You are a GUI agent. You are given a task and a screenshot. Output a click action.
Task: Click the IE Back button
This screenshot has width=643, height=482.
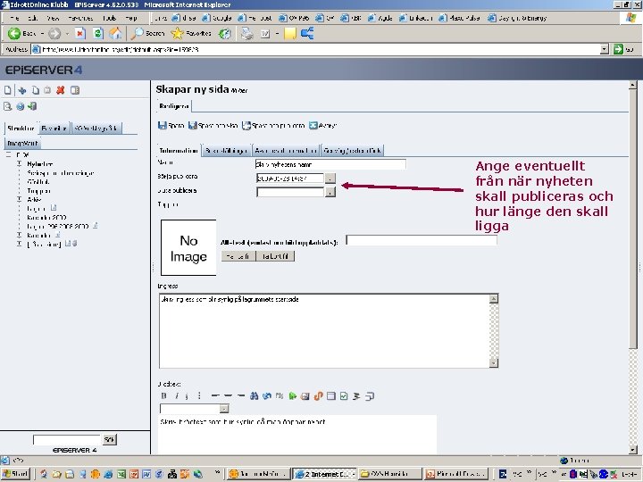tap(21, 34)
